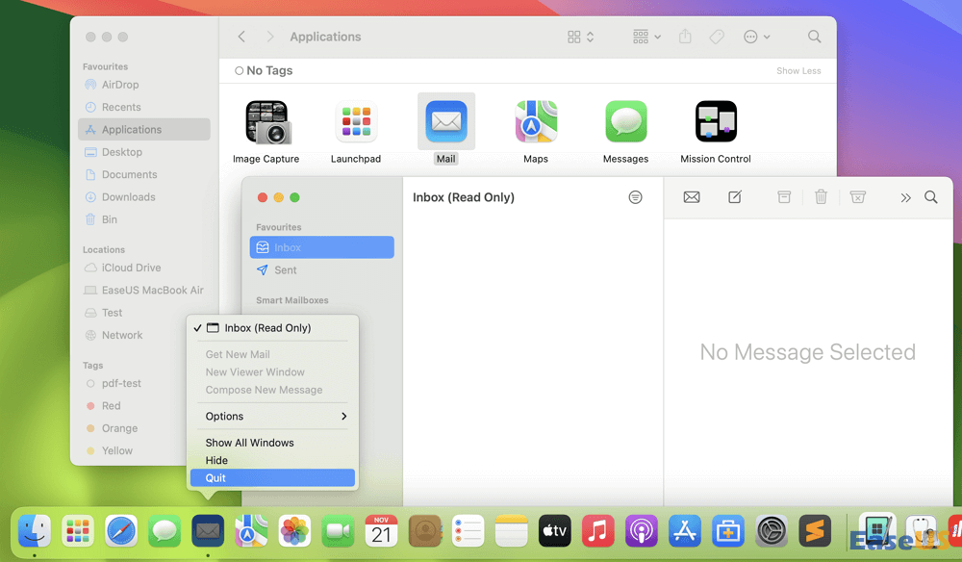Click the junk mail icon in toolbar
This screenshot has height=562, width=962.
pos(858,197)
